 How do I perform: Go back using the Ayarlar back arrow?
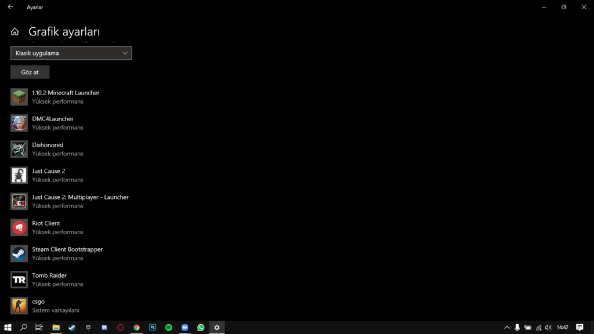tap(10, 7)
